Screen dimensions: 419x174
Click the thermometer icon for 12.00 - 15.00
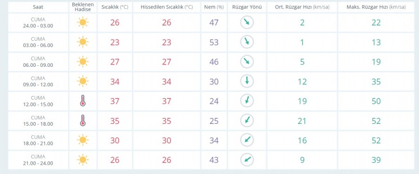coord(83,101)
